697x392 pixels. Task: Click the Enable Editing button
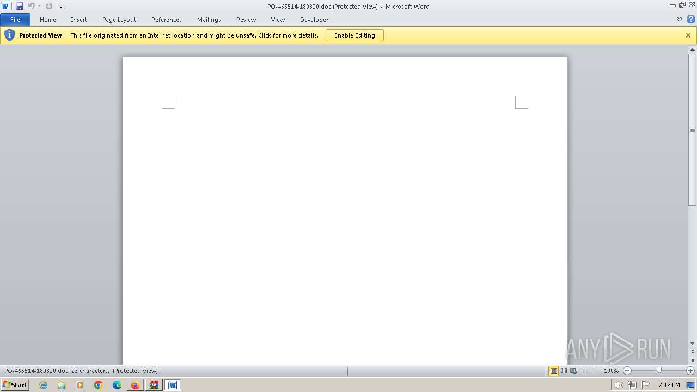(x=354, y=35)
